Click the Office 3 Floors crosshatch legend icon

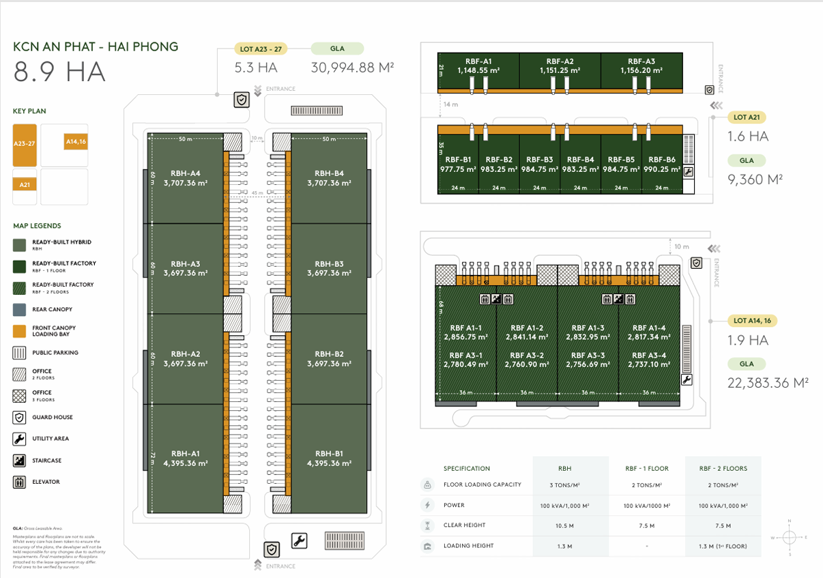tap(19, 396)
